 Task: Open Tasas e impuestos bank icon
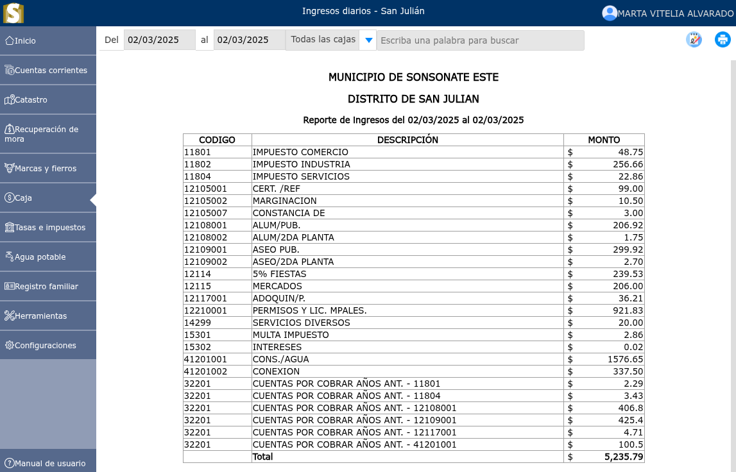10,227
